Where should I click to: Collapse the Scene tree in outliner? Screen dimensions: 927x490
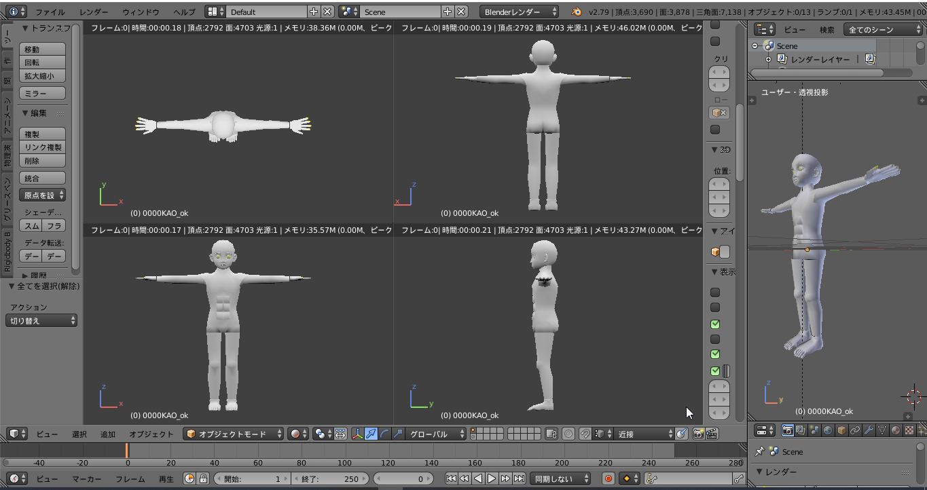(755, 46)
